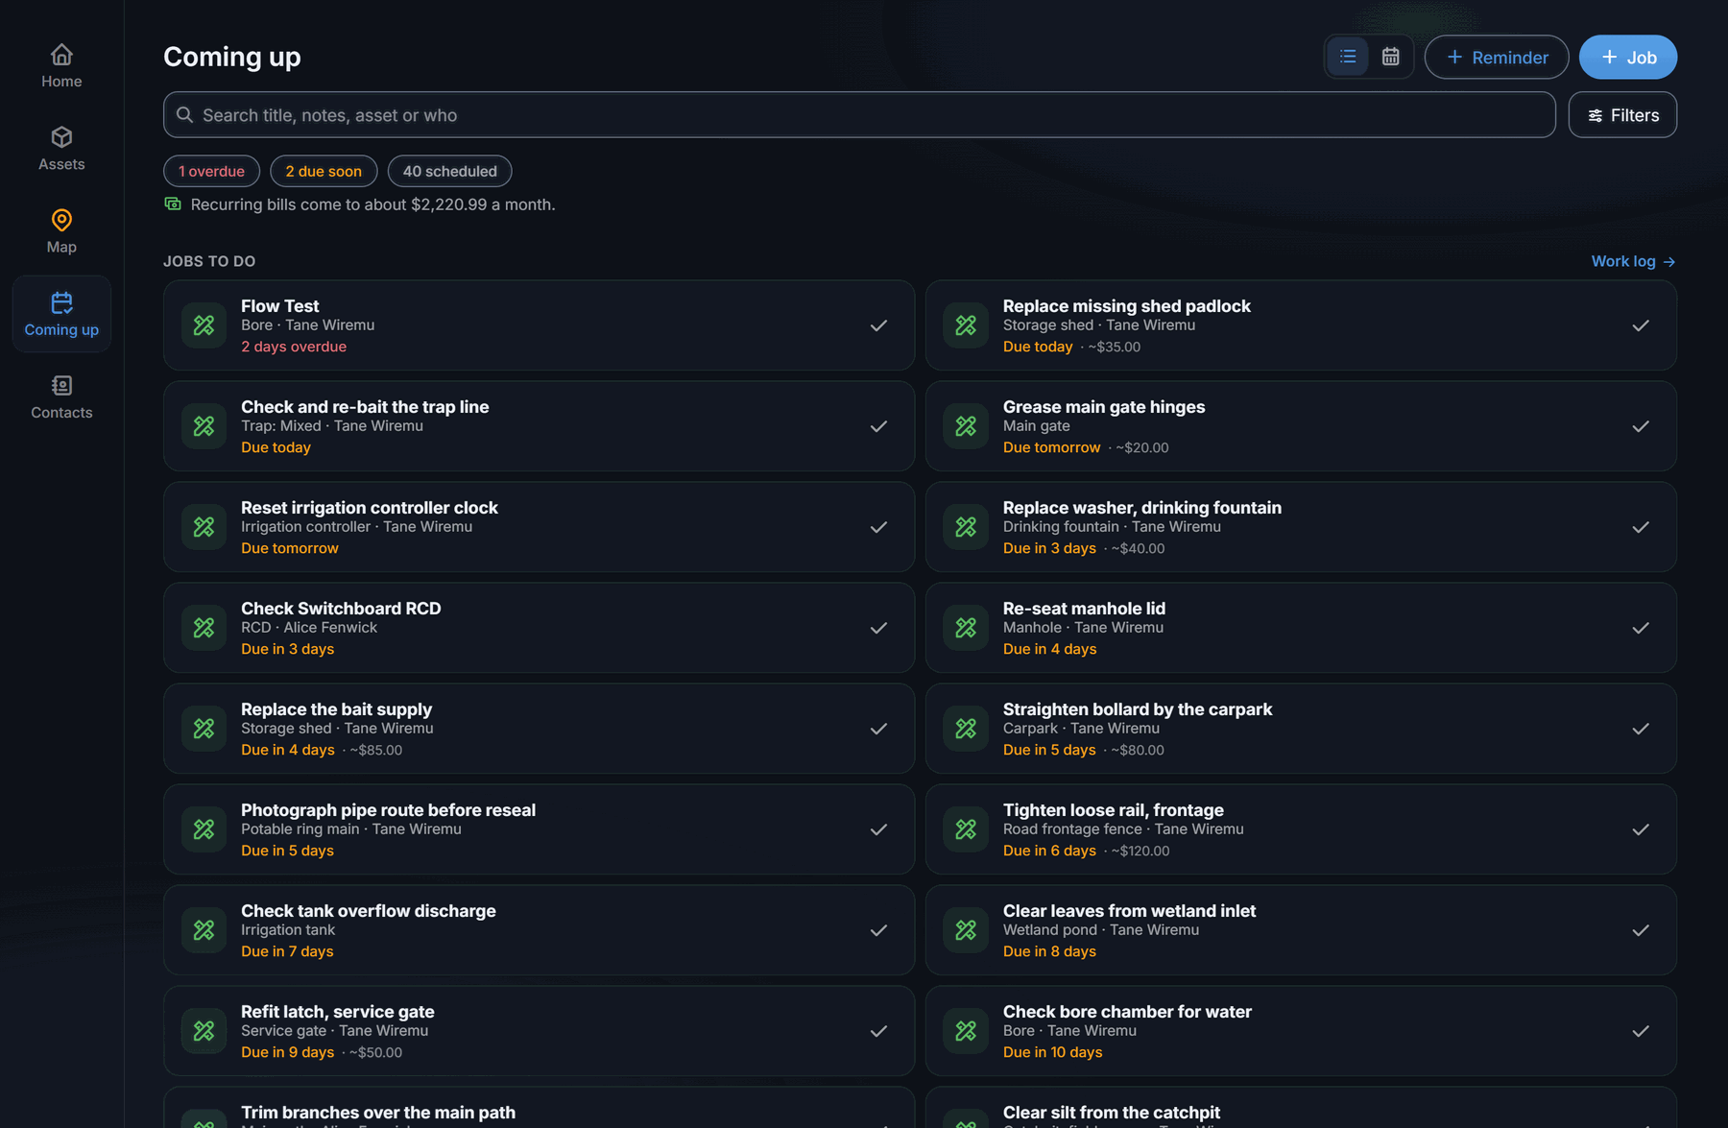The image size is (1728, 1128).
Task: Mark Flow Test job as done
Action: click(878, 325)
